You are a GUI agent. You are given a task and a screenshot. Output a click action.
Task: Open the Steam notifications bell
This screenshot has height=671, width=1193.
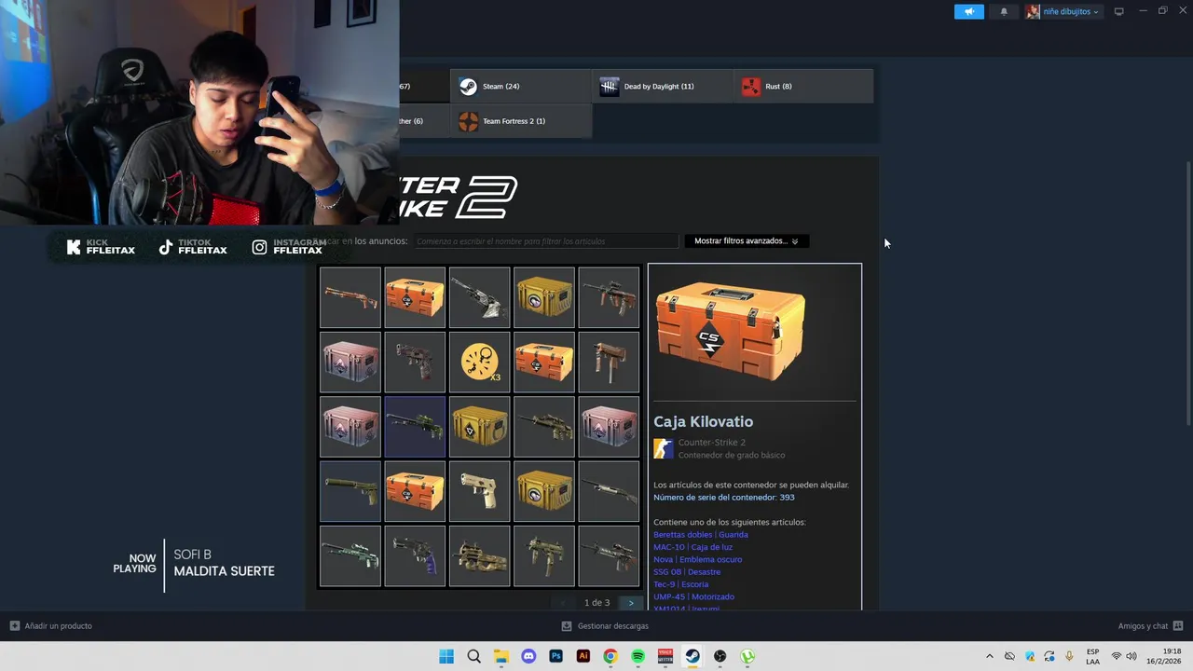1004,11
